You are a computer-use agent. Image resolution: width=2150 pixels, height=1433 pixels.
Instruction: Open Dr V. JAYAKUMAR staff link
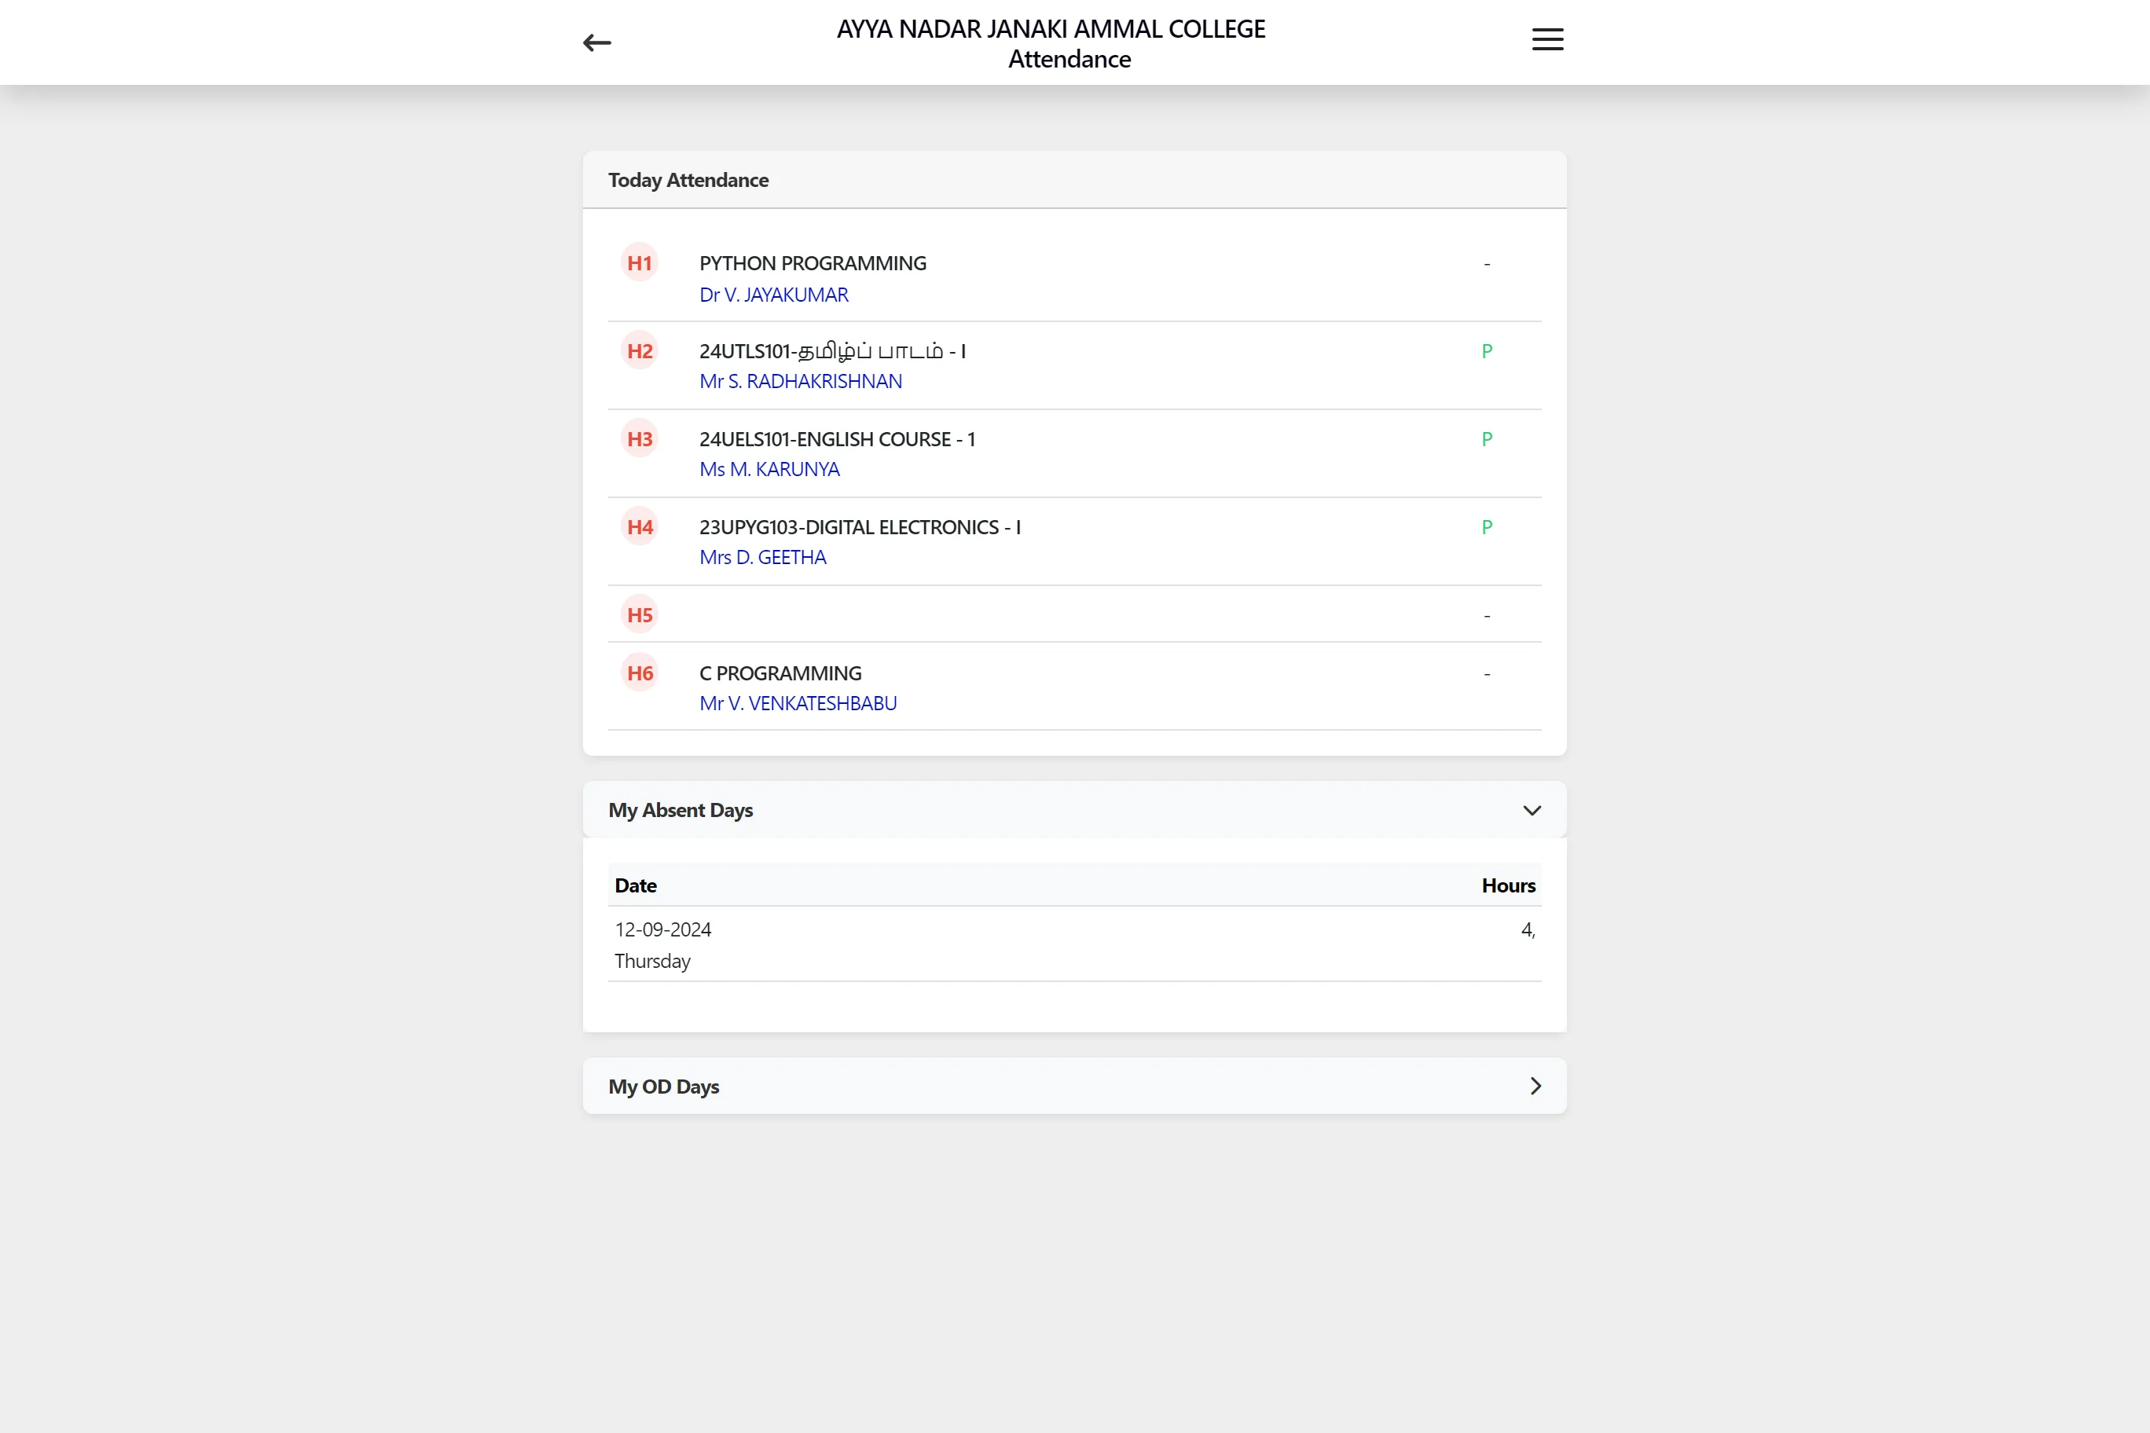click(x=773, y=295)
